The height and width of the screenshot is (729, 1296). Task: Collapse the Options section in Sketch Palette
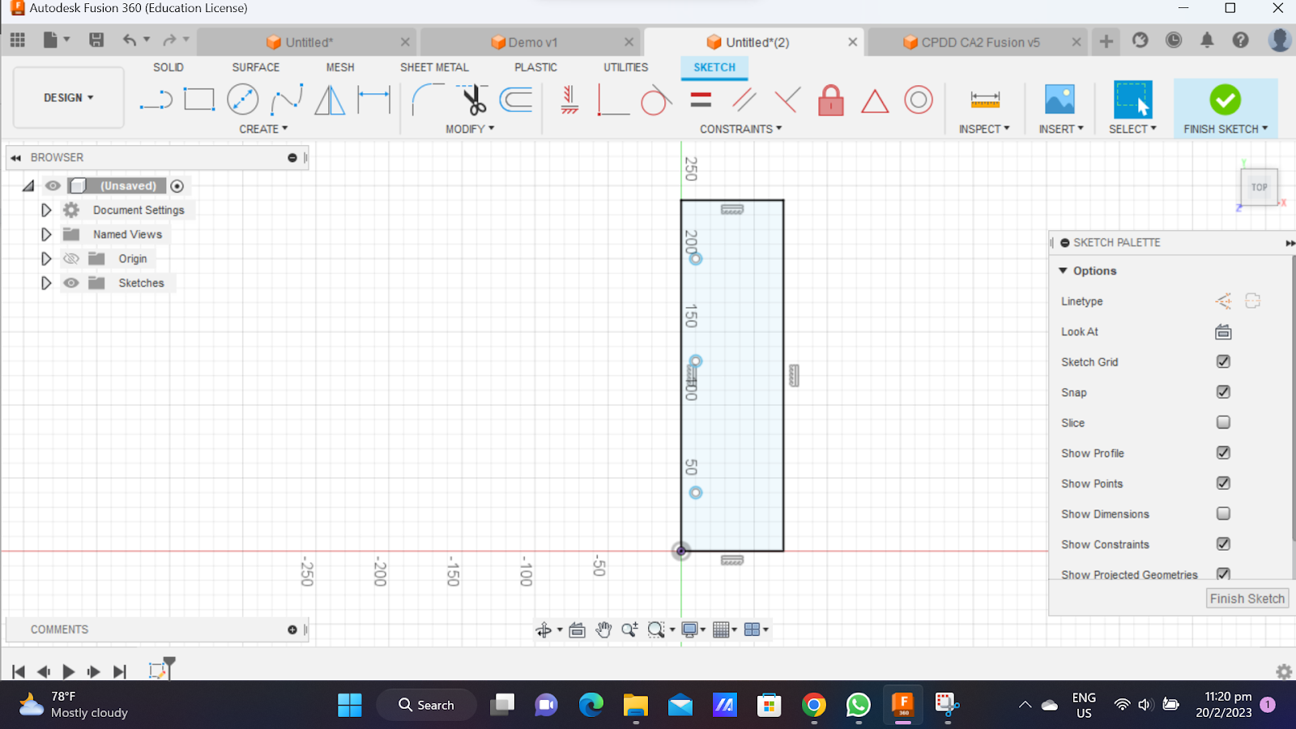click(1064, 271)
